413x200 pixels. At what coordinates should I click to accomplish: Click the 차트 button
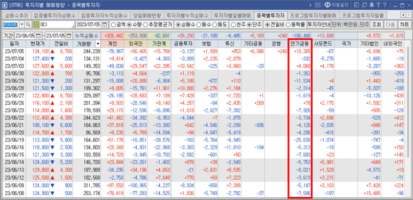404,25
